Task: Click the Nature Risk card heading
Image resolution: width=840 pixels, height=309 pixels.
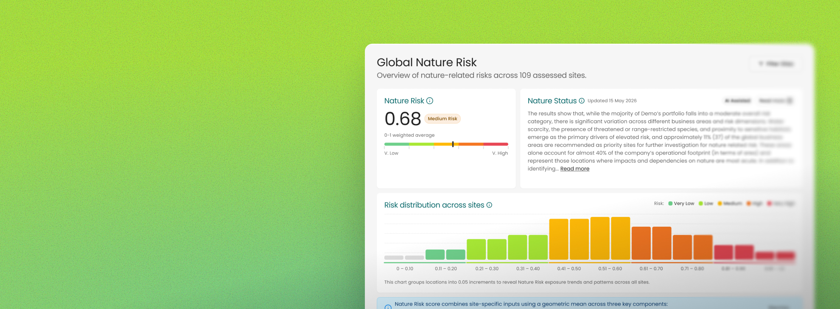Action: click(x=404, y=101)
